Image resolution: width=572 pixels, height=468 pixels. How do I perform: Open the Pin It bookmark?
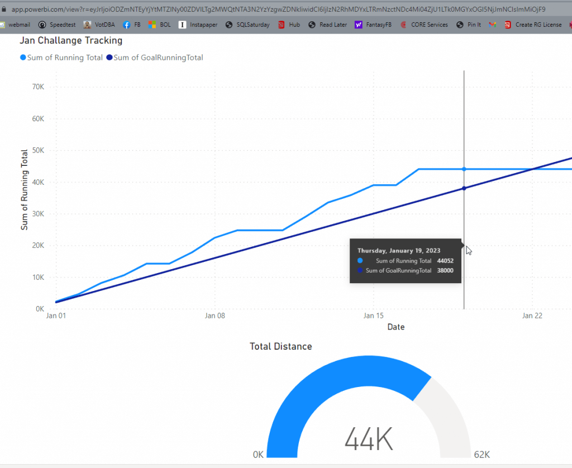(x=469, y=25)
